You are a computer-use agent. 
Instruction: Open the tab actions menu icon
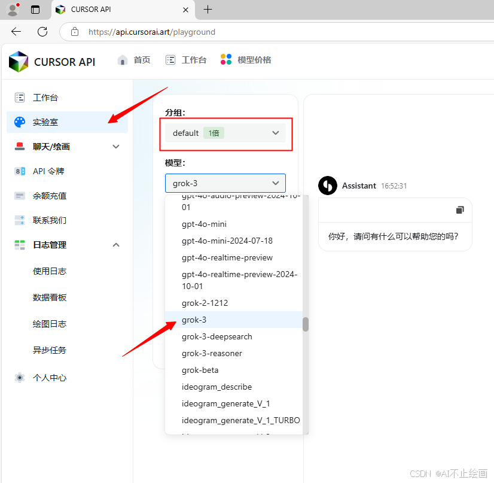pyautogui.click(x=35, y=10)
